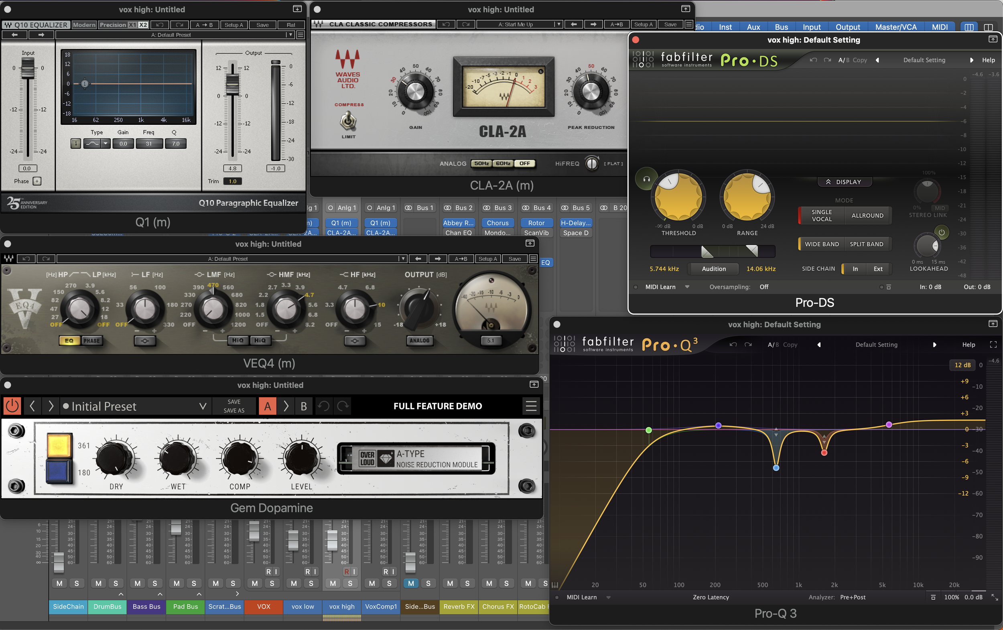Click the Gem Dopamine undo arrow
The height and width of the screenshot is (630, 1003).
pyautogui.click(x=324, y=406)
